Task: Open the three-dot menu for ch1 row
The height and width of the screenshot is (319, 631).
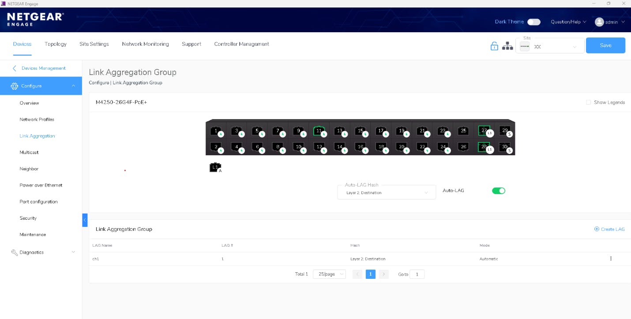Action: [611, 259]
